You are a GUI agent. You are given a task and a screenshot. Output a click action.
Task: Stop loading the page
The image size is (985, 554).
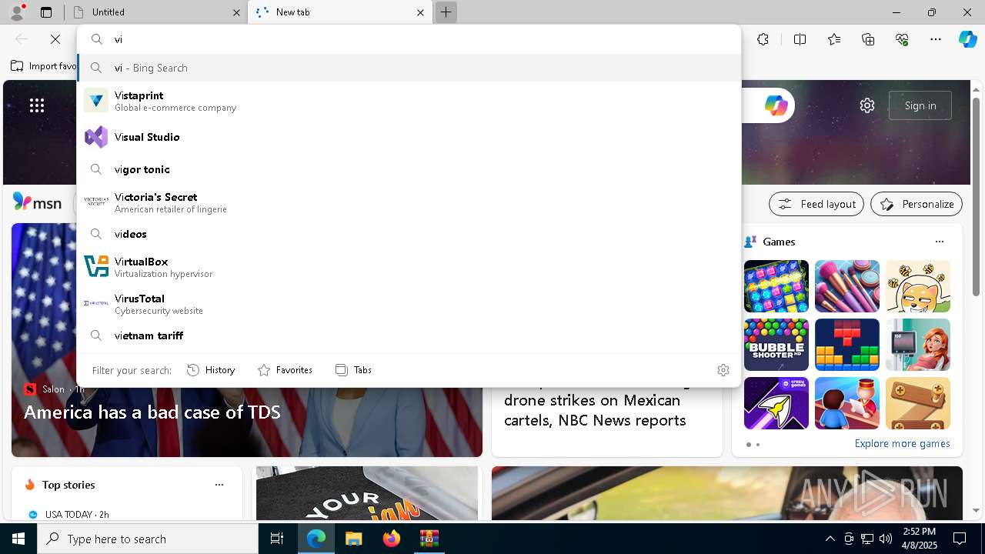coord(55,39)
